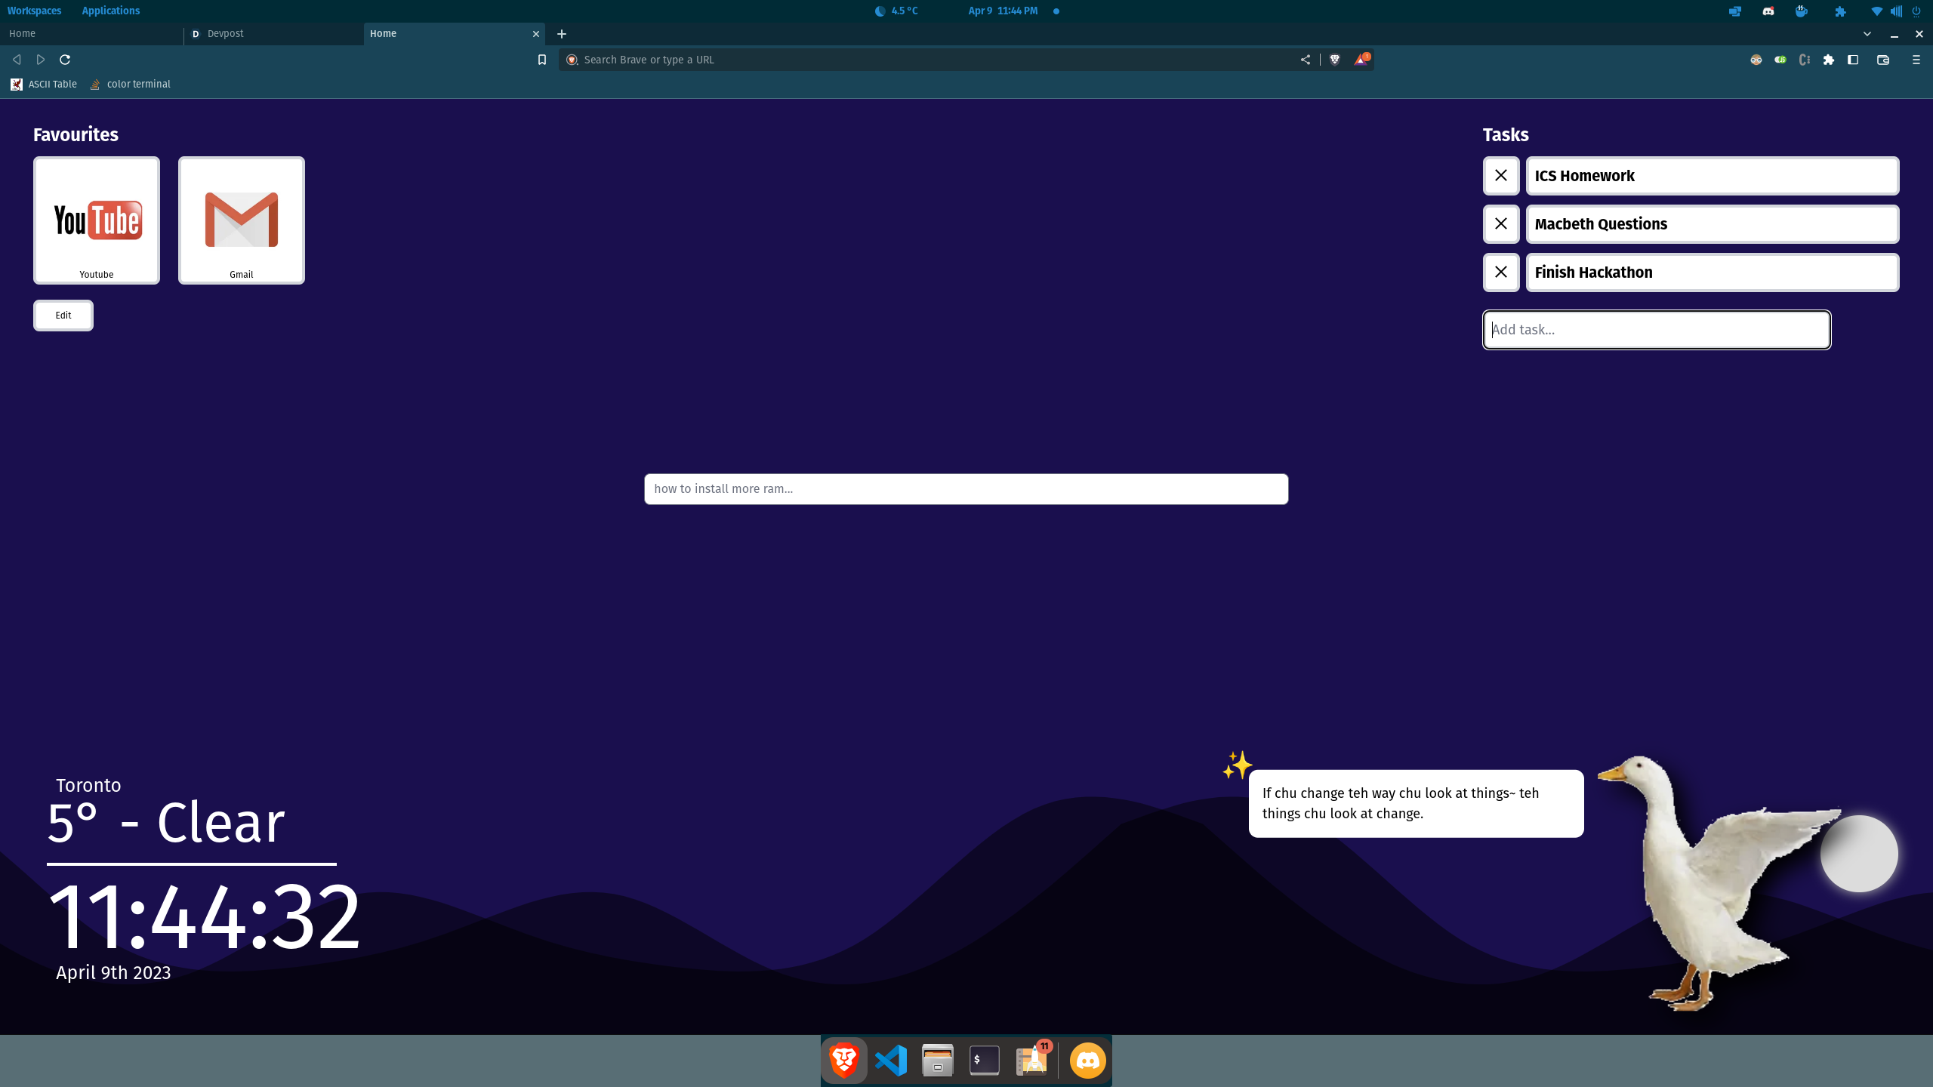
Task: Click the Brave Shields lion icon
Action: click(1334, 60)
